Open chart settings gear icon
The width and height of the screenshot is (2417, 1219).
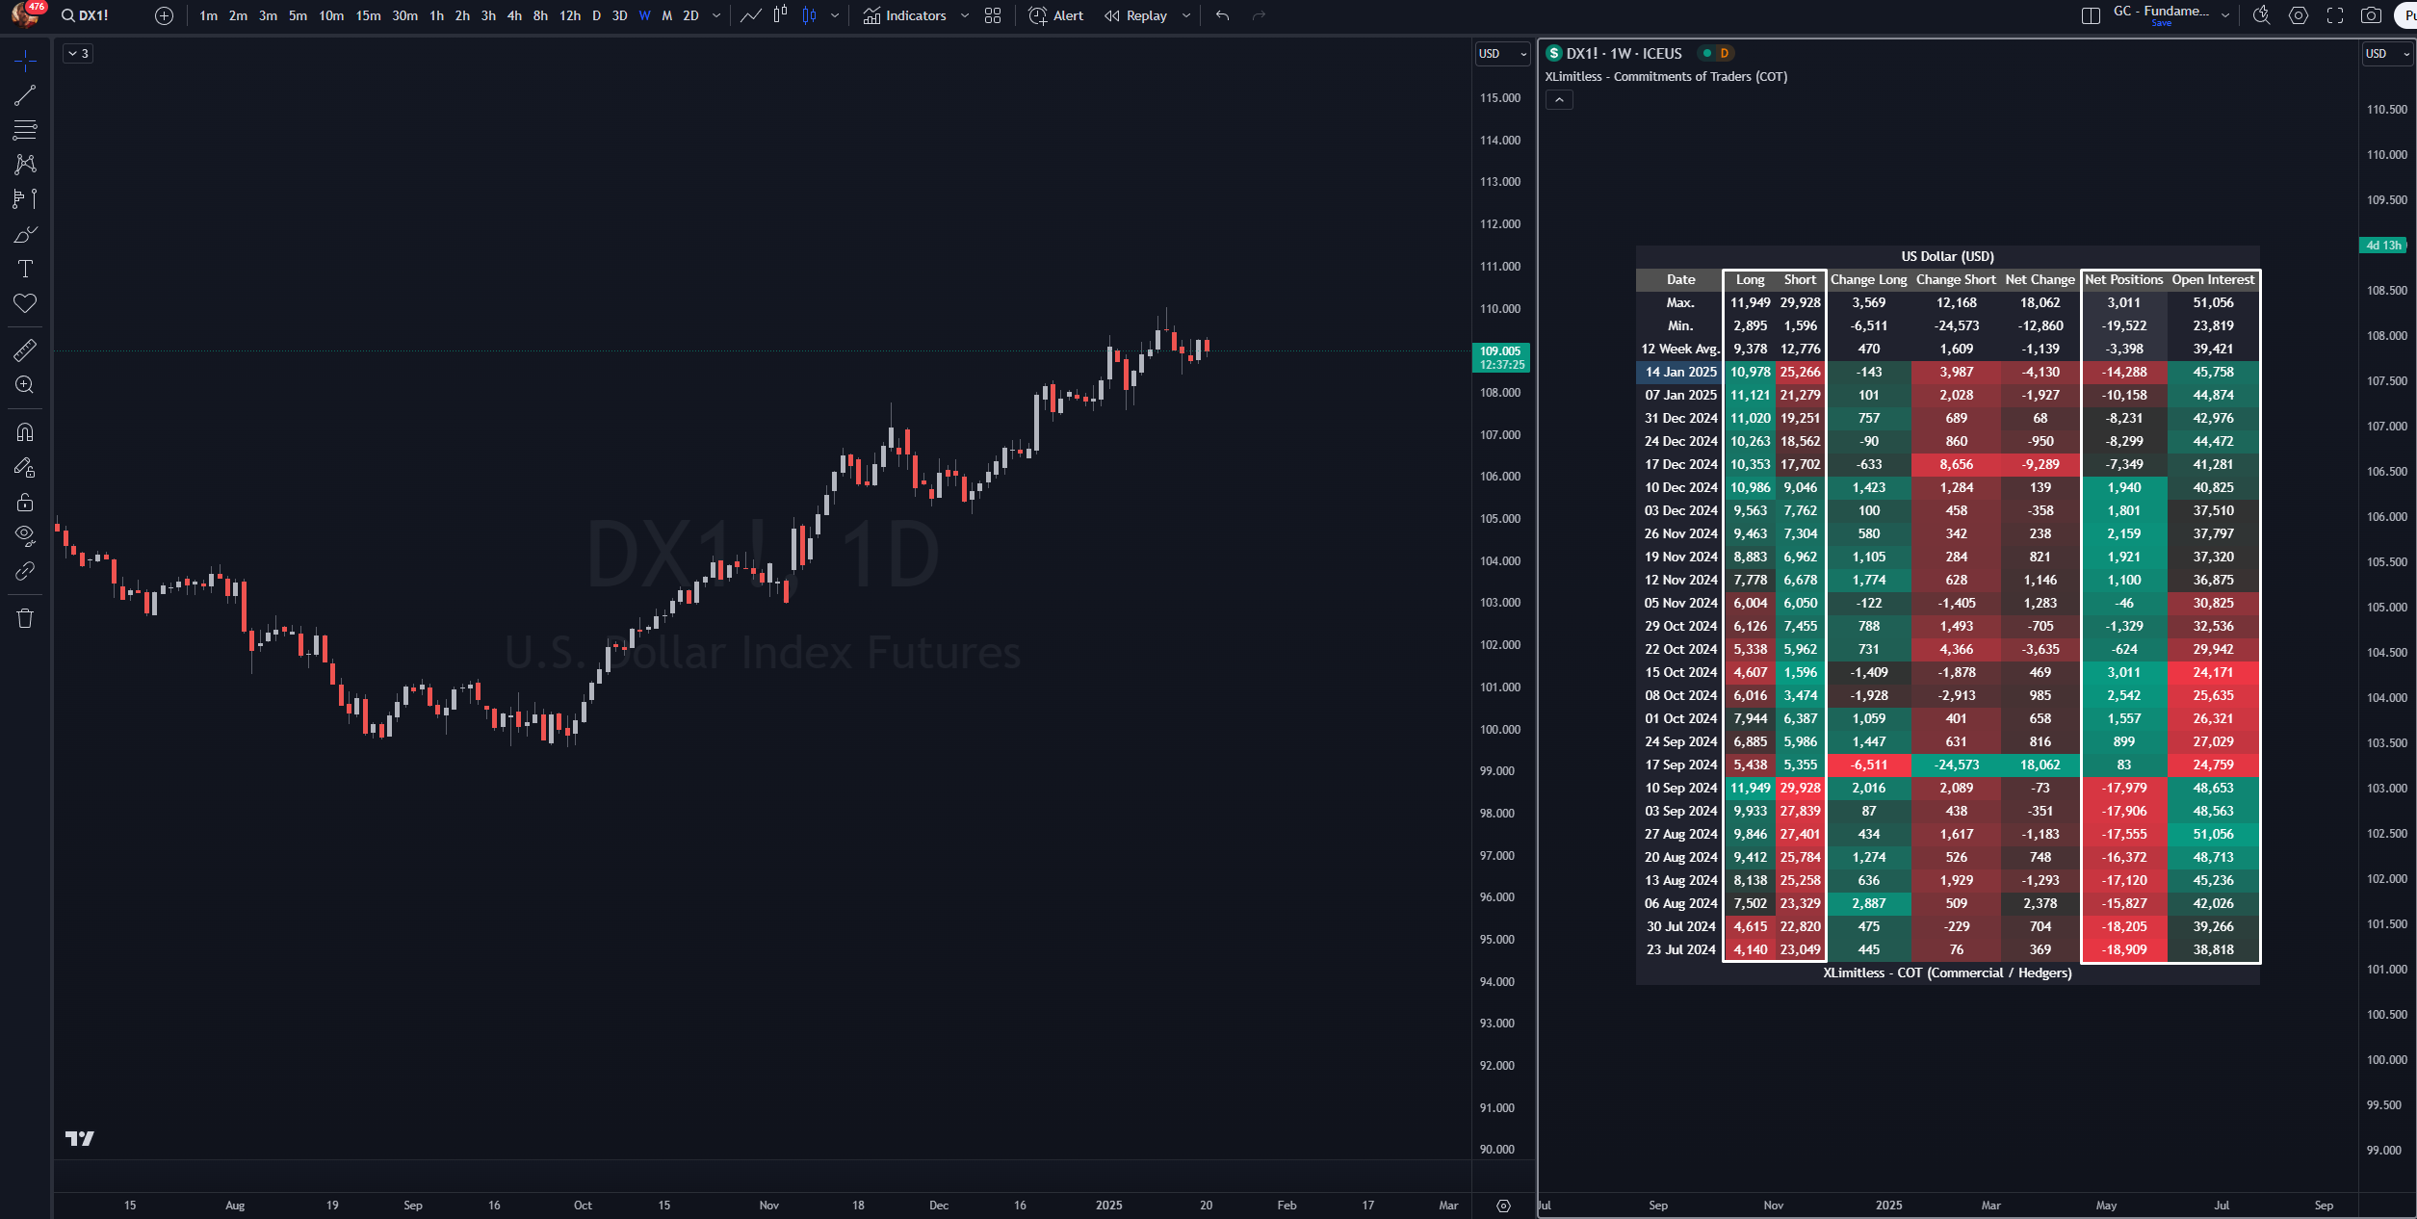[x=2299, y=15]
